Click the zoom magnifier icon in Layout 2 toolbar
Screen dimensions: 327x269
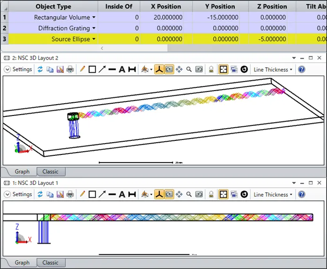pyautogui.click(x=189, y=69)
